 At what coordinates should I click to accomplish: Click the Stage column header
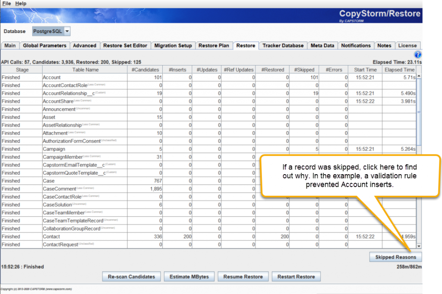click(x=22, y=70)
